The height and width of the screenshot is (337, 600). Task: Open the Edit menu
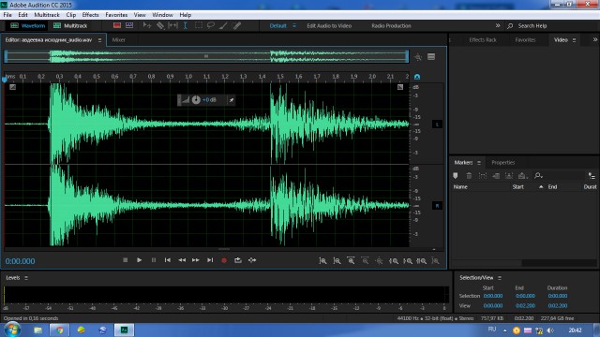[22, 15]
